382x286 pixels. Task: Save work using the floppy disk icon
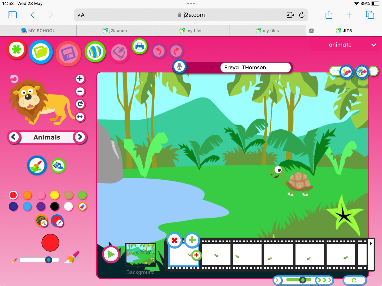tap(68, 54)
